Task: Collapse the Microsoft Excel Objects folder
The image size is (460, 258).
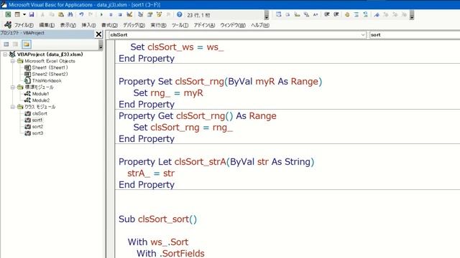Action: [x=13, y=61]
